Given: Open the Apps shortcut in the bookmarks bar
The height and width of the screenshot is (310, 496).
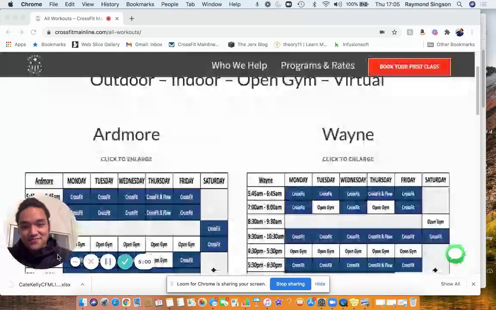Looking at the screenshot, I should [x=16, y=44].
